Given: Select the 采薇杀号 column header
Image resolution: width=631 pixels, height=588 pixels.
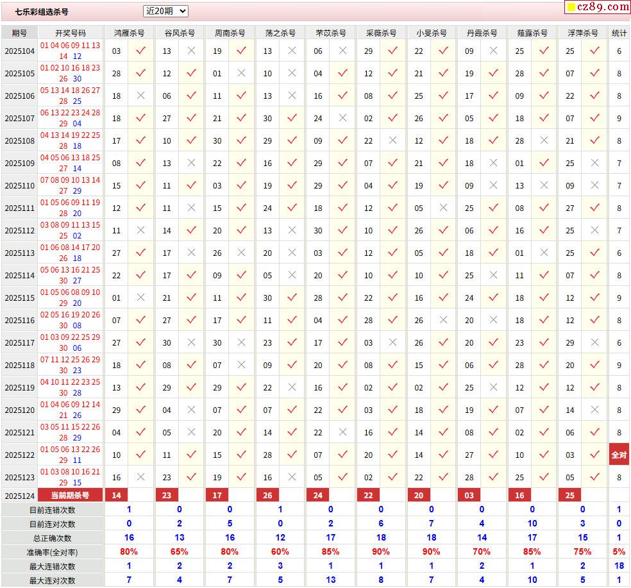Looking at the screenshot, I should (x=381, y=33).
